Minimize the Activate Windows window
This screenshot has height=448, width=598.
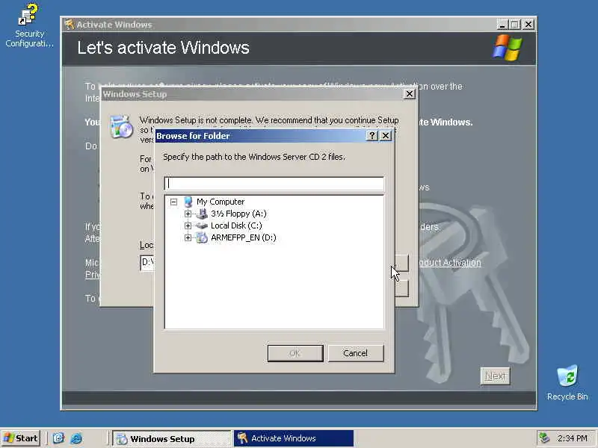pos(502,25)
